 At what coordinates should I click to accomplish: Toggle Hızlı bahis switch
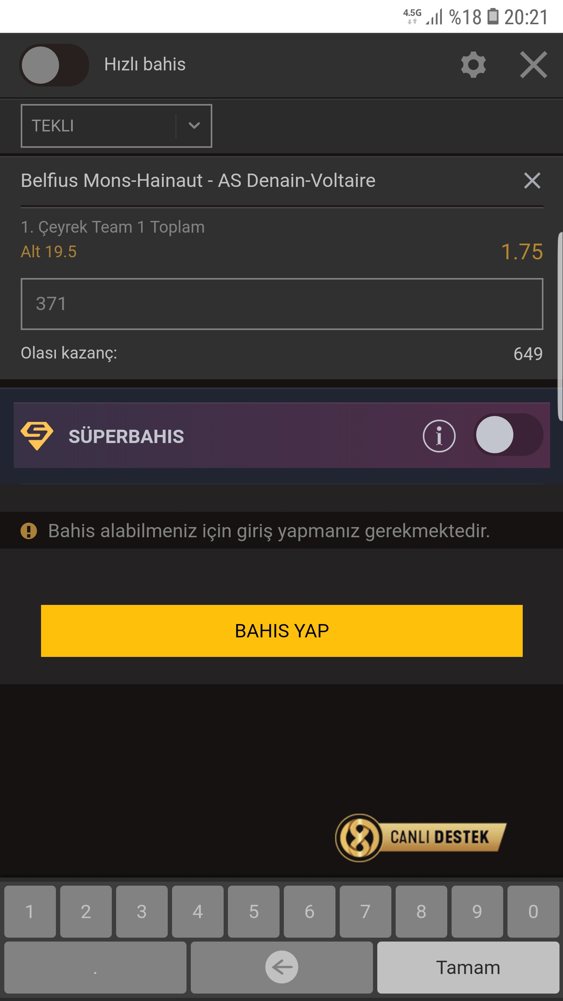(x=54, y=65)
